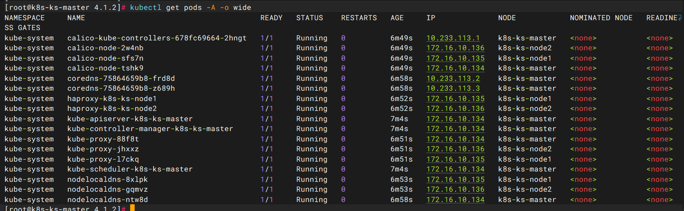The height and width of the screenshot is (211, 684).
Task: Click the nominated node <none> in the calico-node-tshk9 row
Action: pos(583,68)
